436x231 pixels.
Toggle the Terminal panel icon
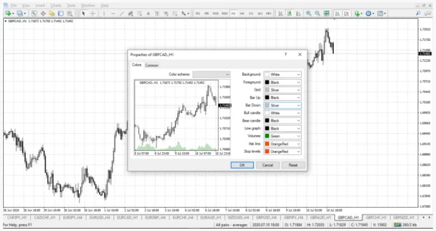click(x=61, y=13)
